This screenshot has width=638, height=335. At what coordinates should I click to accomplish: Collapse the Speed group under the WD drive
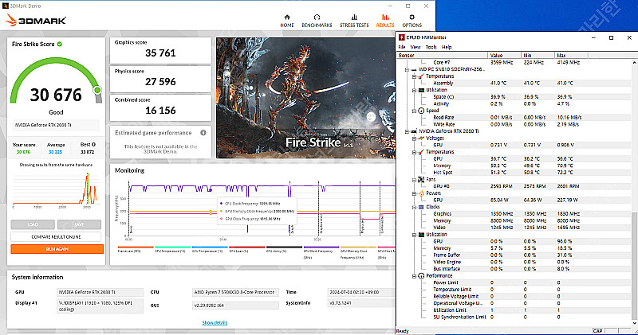[414, 111]
